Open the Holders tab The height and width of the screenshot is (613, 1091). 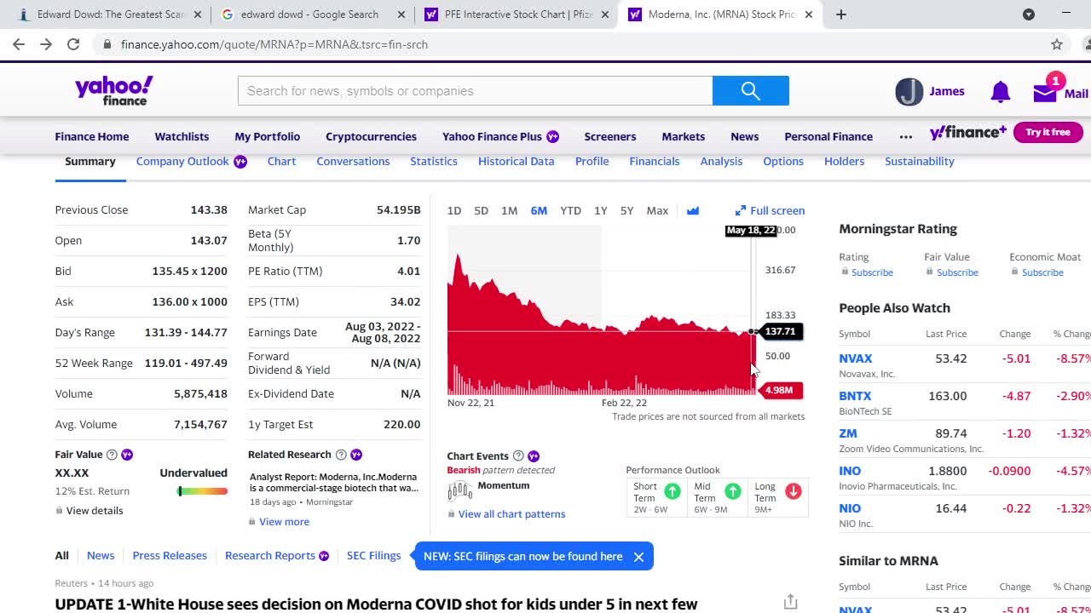point(845,161)
